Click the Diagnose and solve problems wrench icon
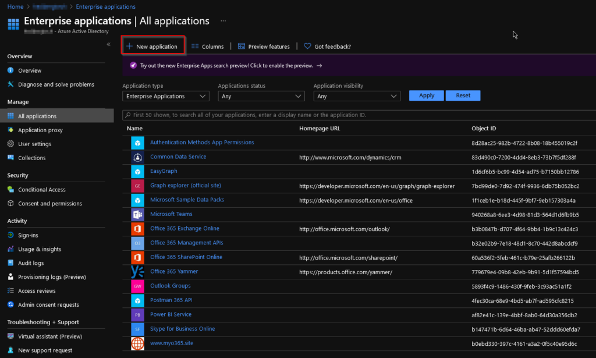Image resolution: width=596 pixels, height=358 pixels. [10, 84]
